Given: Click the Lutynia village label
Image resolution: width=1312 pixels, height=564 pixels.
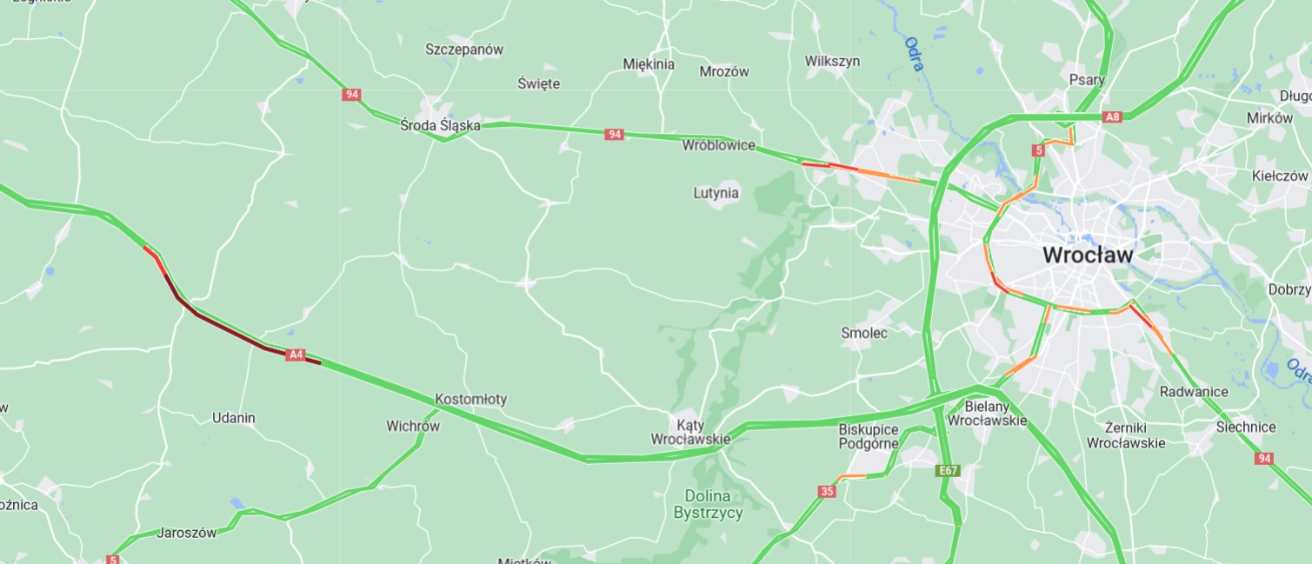Looking at the screenshot, I should (x=716, y=193).
